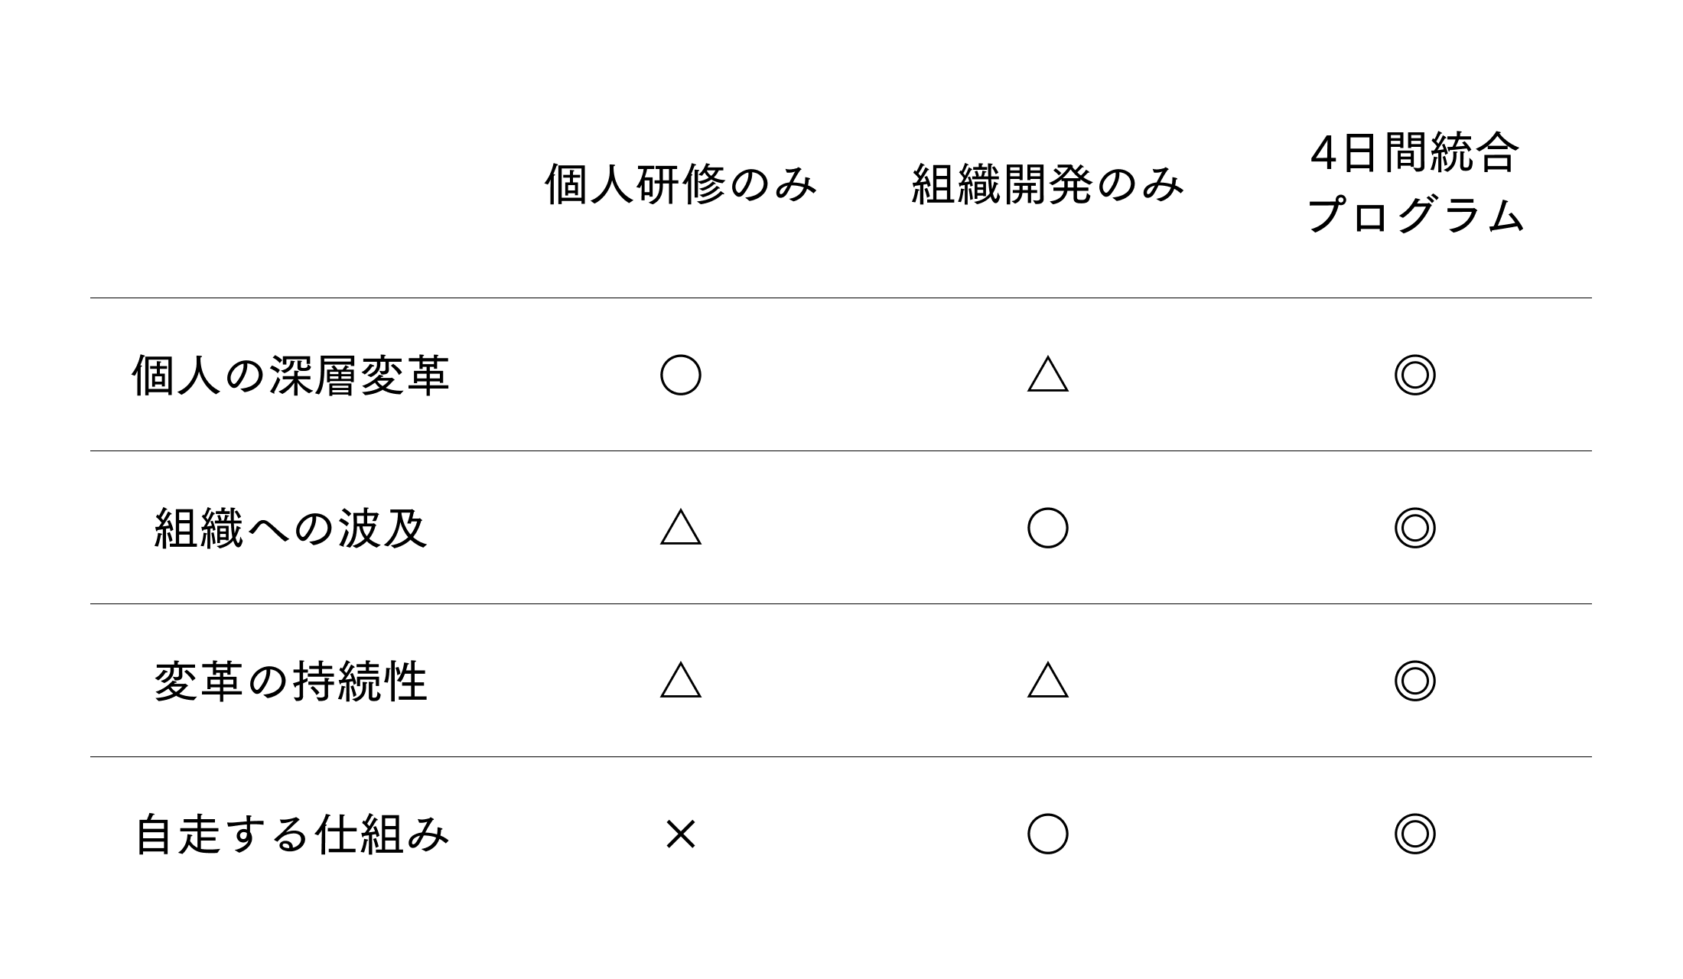Click the 変革の持続性 row label
The width and height of the screenshot is (1683, 979).
click(x=291, y=681)
